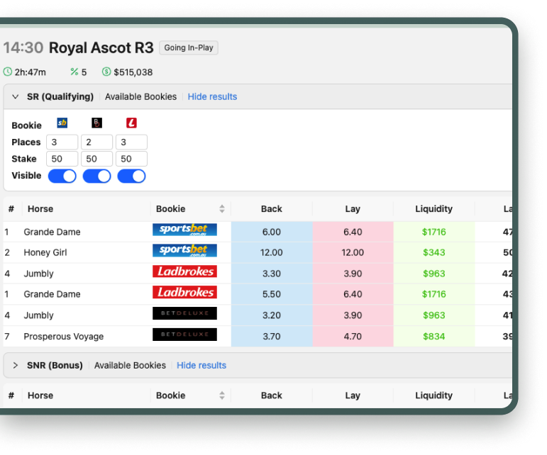Click Hide results in SR (Qualifying)
This screenshot has width=547, height=455.
212,96
